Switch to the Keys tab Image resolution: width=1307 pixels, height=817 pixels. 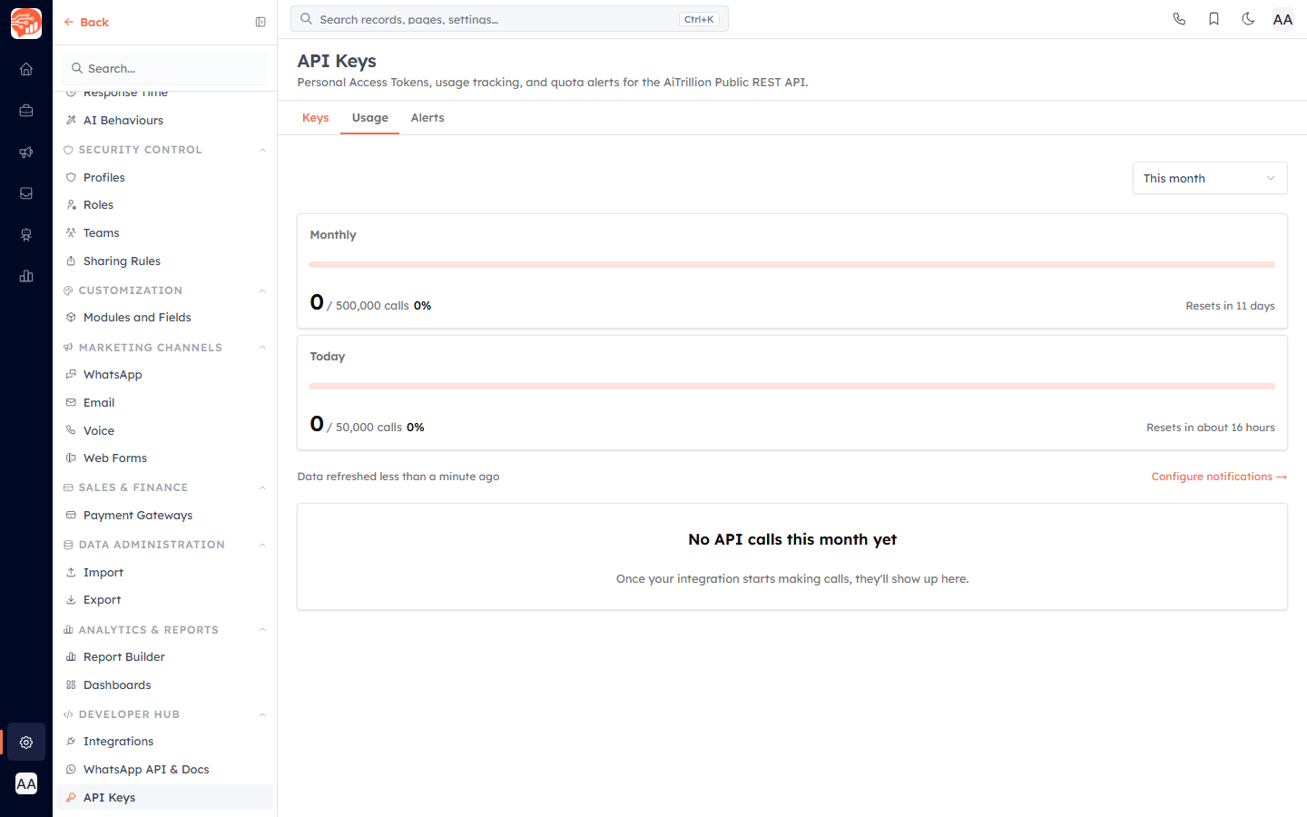click(x=316, y=118)
